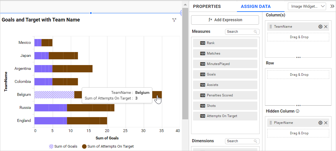This screenshot has height=151, width=336.
Task: Open settings gear for TeamName column
Action: coord(320,27)
